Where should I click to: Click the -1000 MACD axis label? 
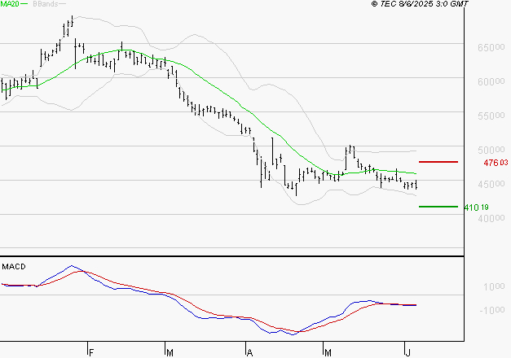pos(492,310)
